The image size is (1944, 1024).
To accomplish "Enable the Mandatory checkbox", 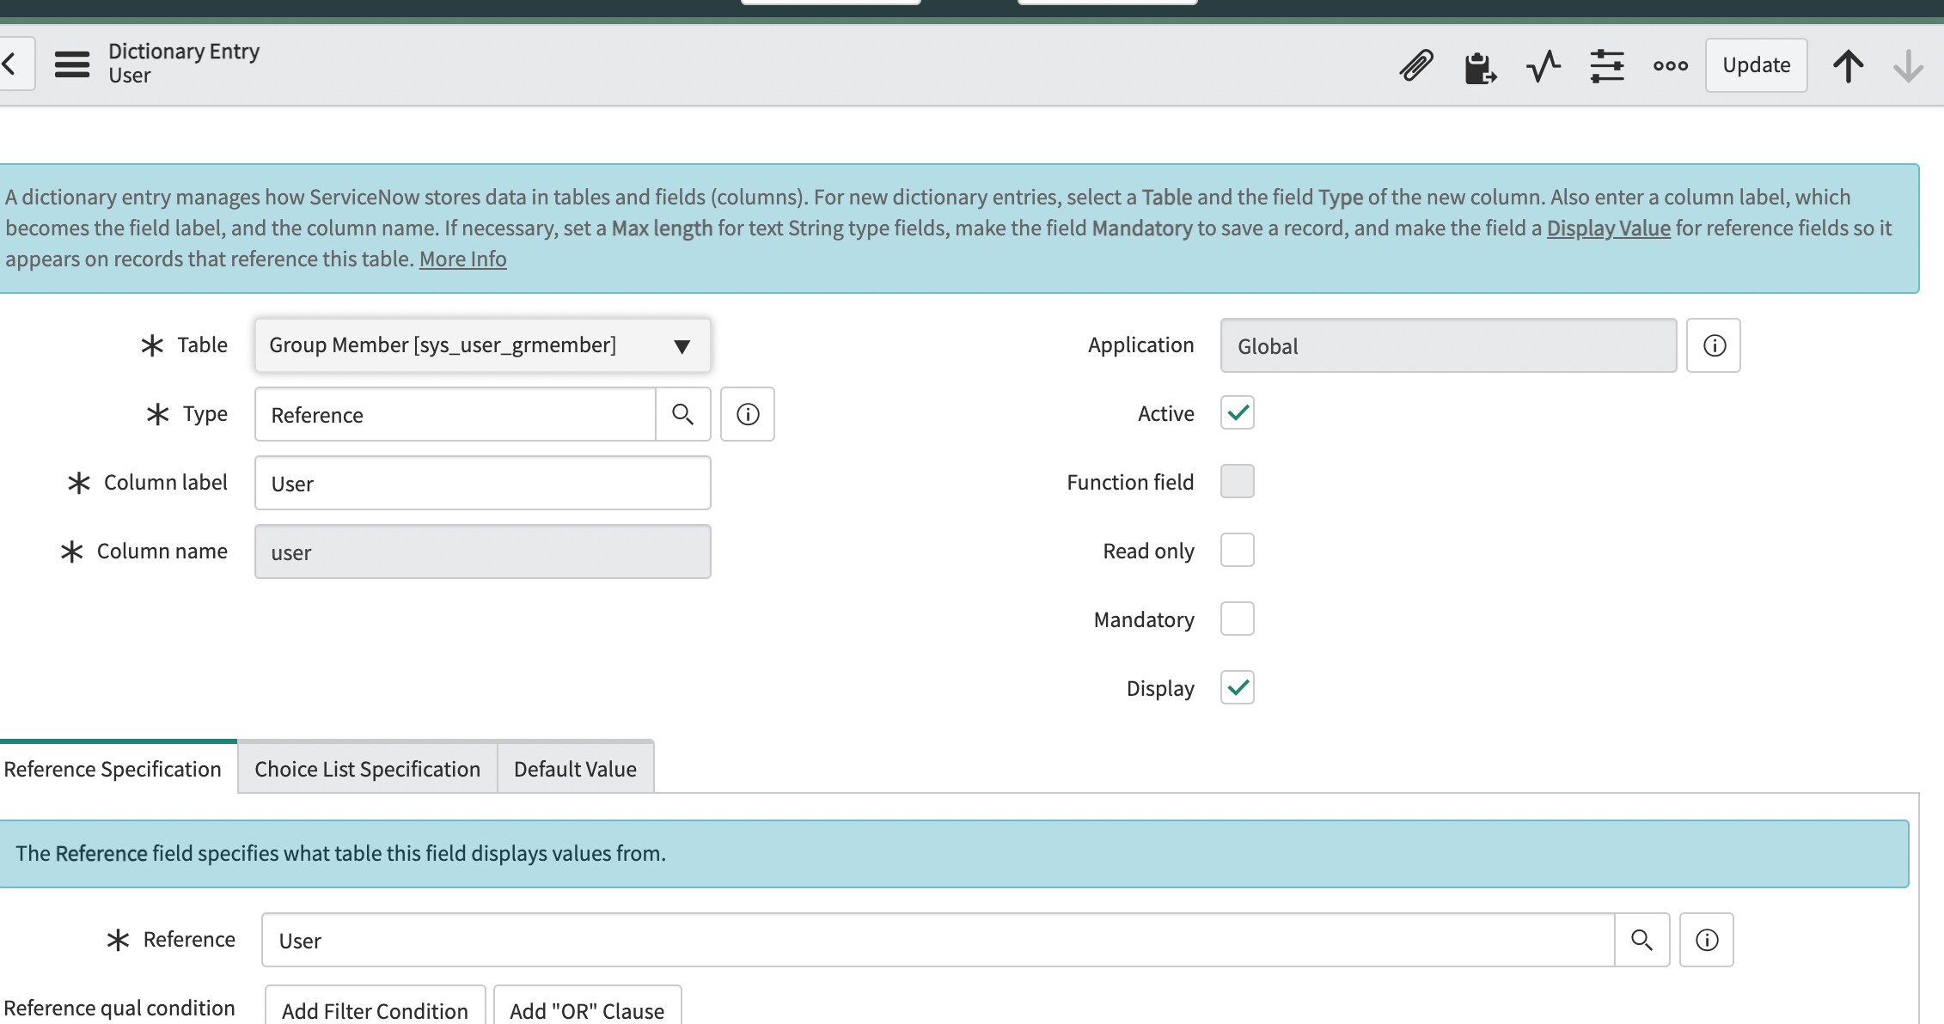I will (x=1237, y=619).
